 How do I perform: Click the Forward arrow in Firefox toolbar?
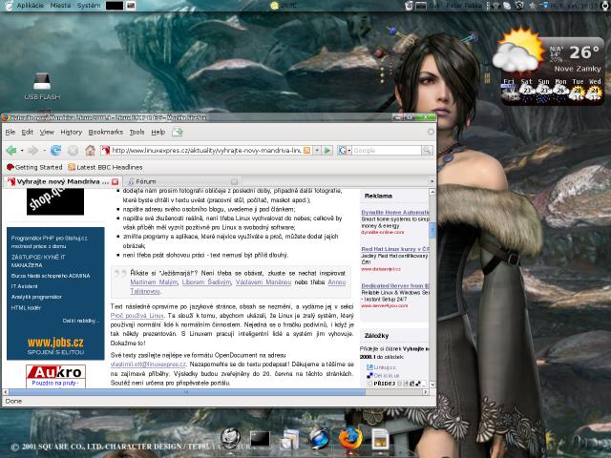click(32, 151)
